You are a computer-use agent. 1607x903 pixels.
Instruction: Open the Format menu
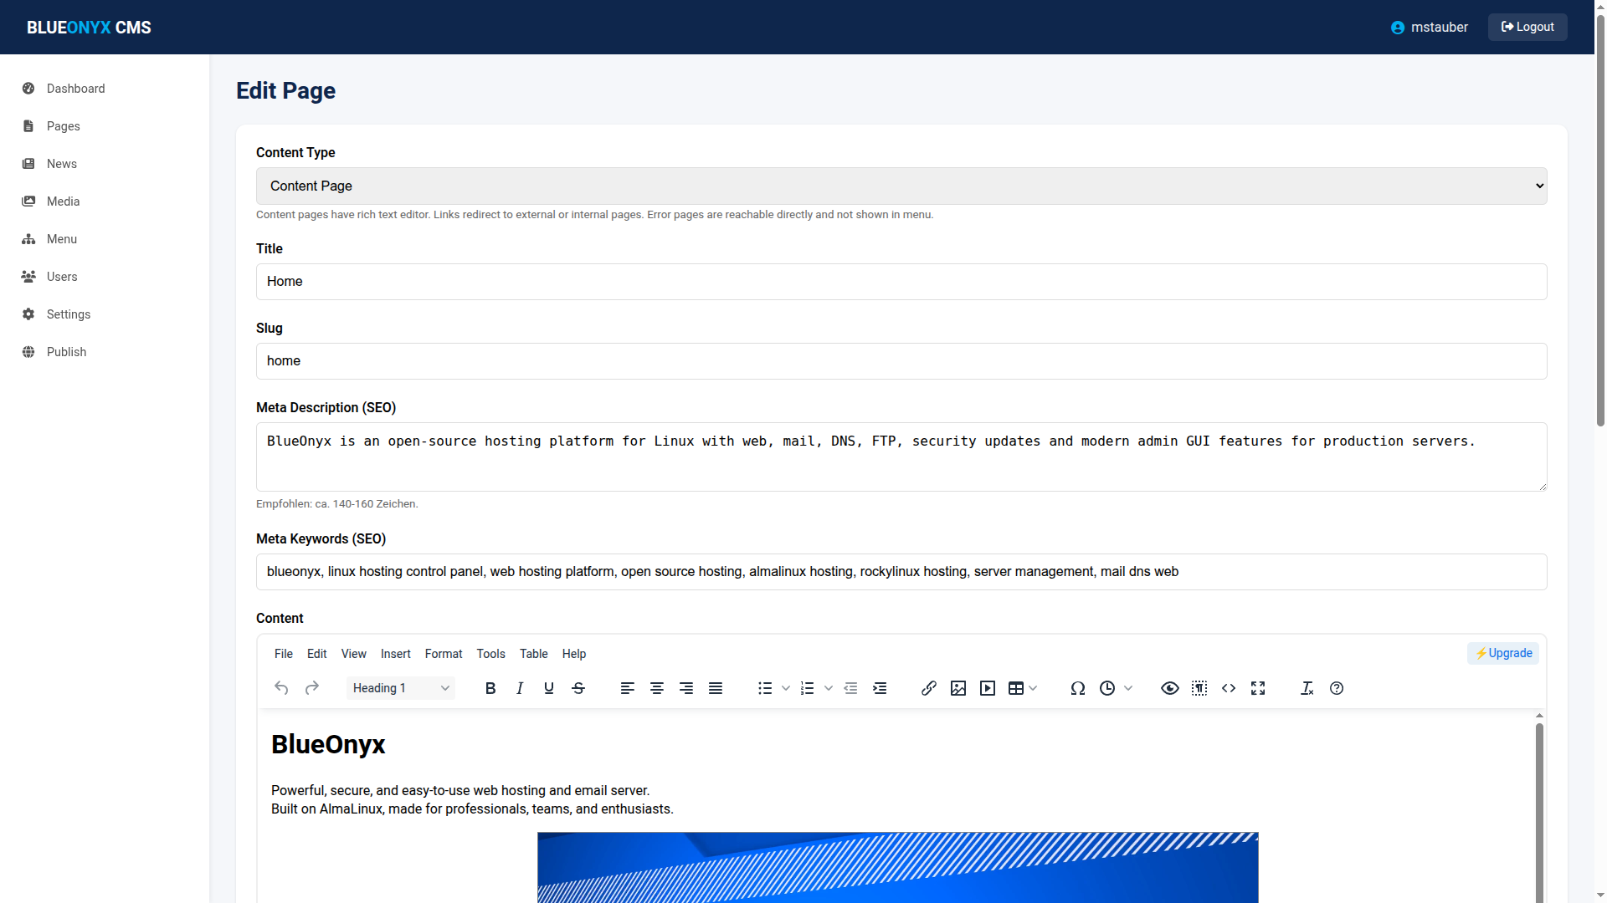443,654
